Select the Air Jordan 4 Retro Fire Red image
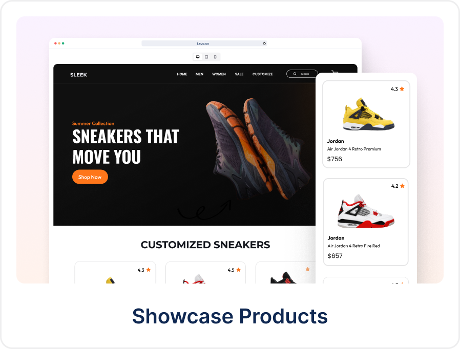 [x=366, y=211]
